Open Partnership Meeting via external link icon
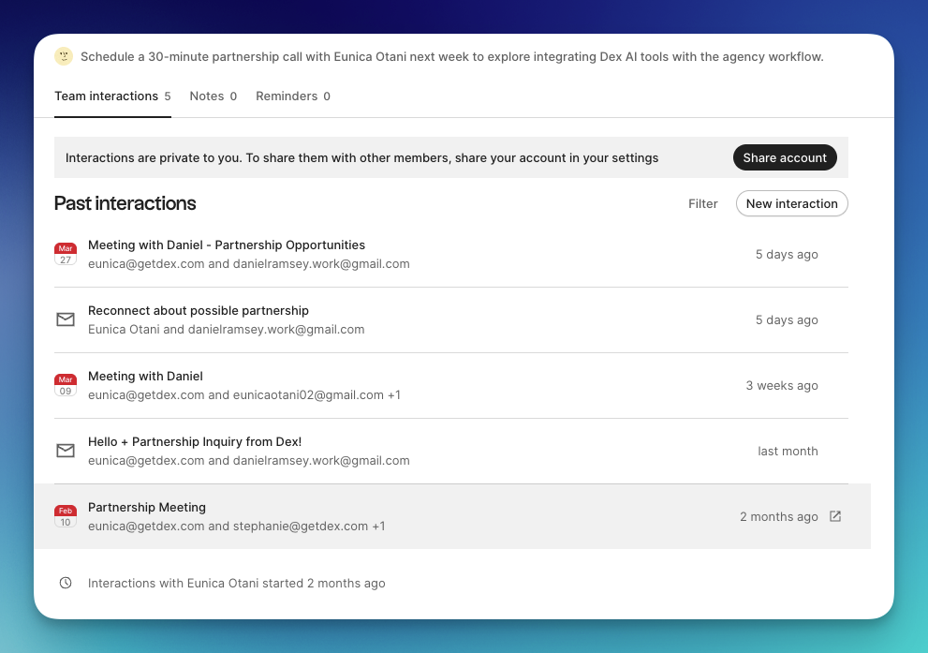 click(x=834, y=515)
